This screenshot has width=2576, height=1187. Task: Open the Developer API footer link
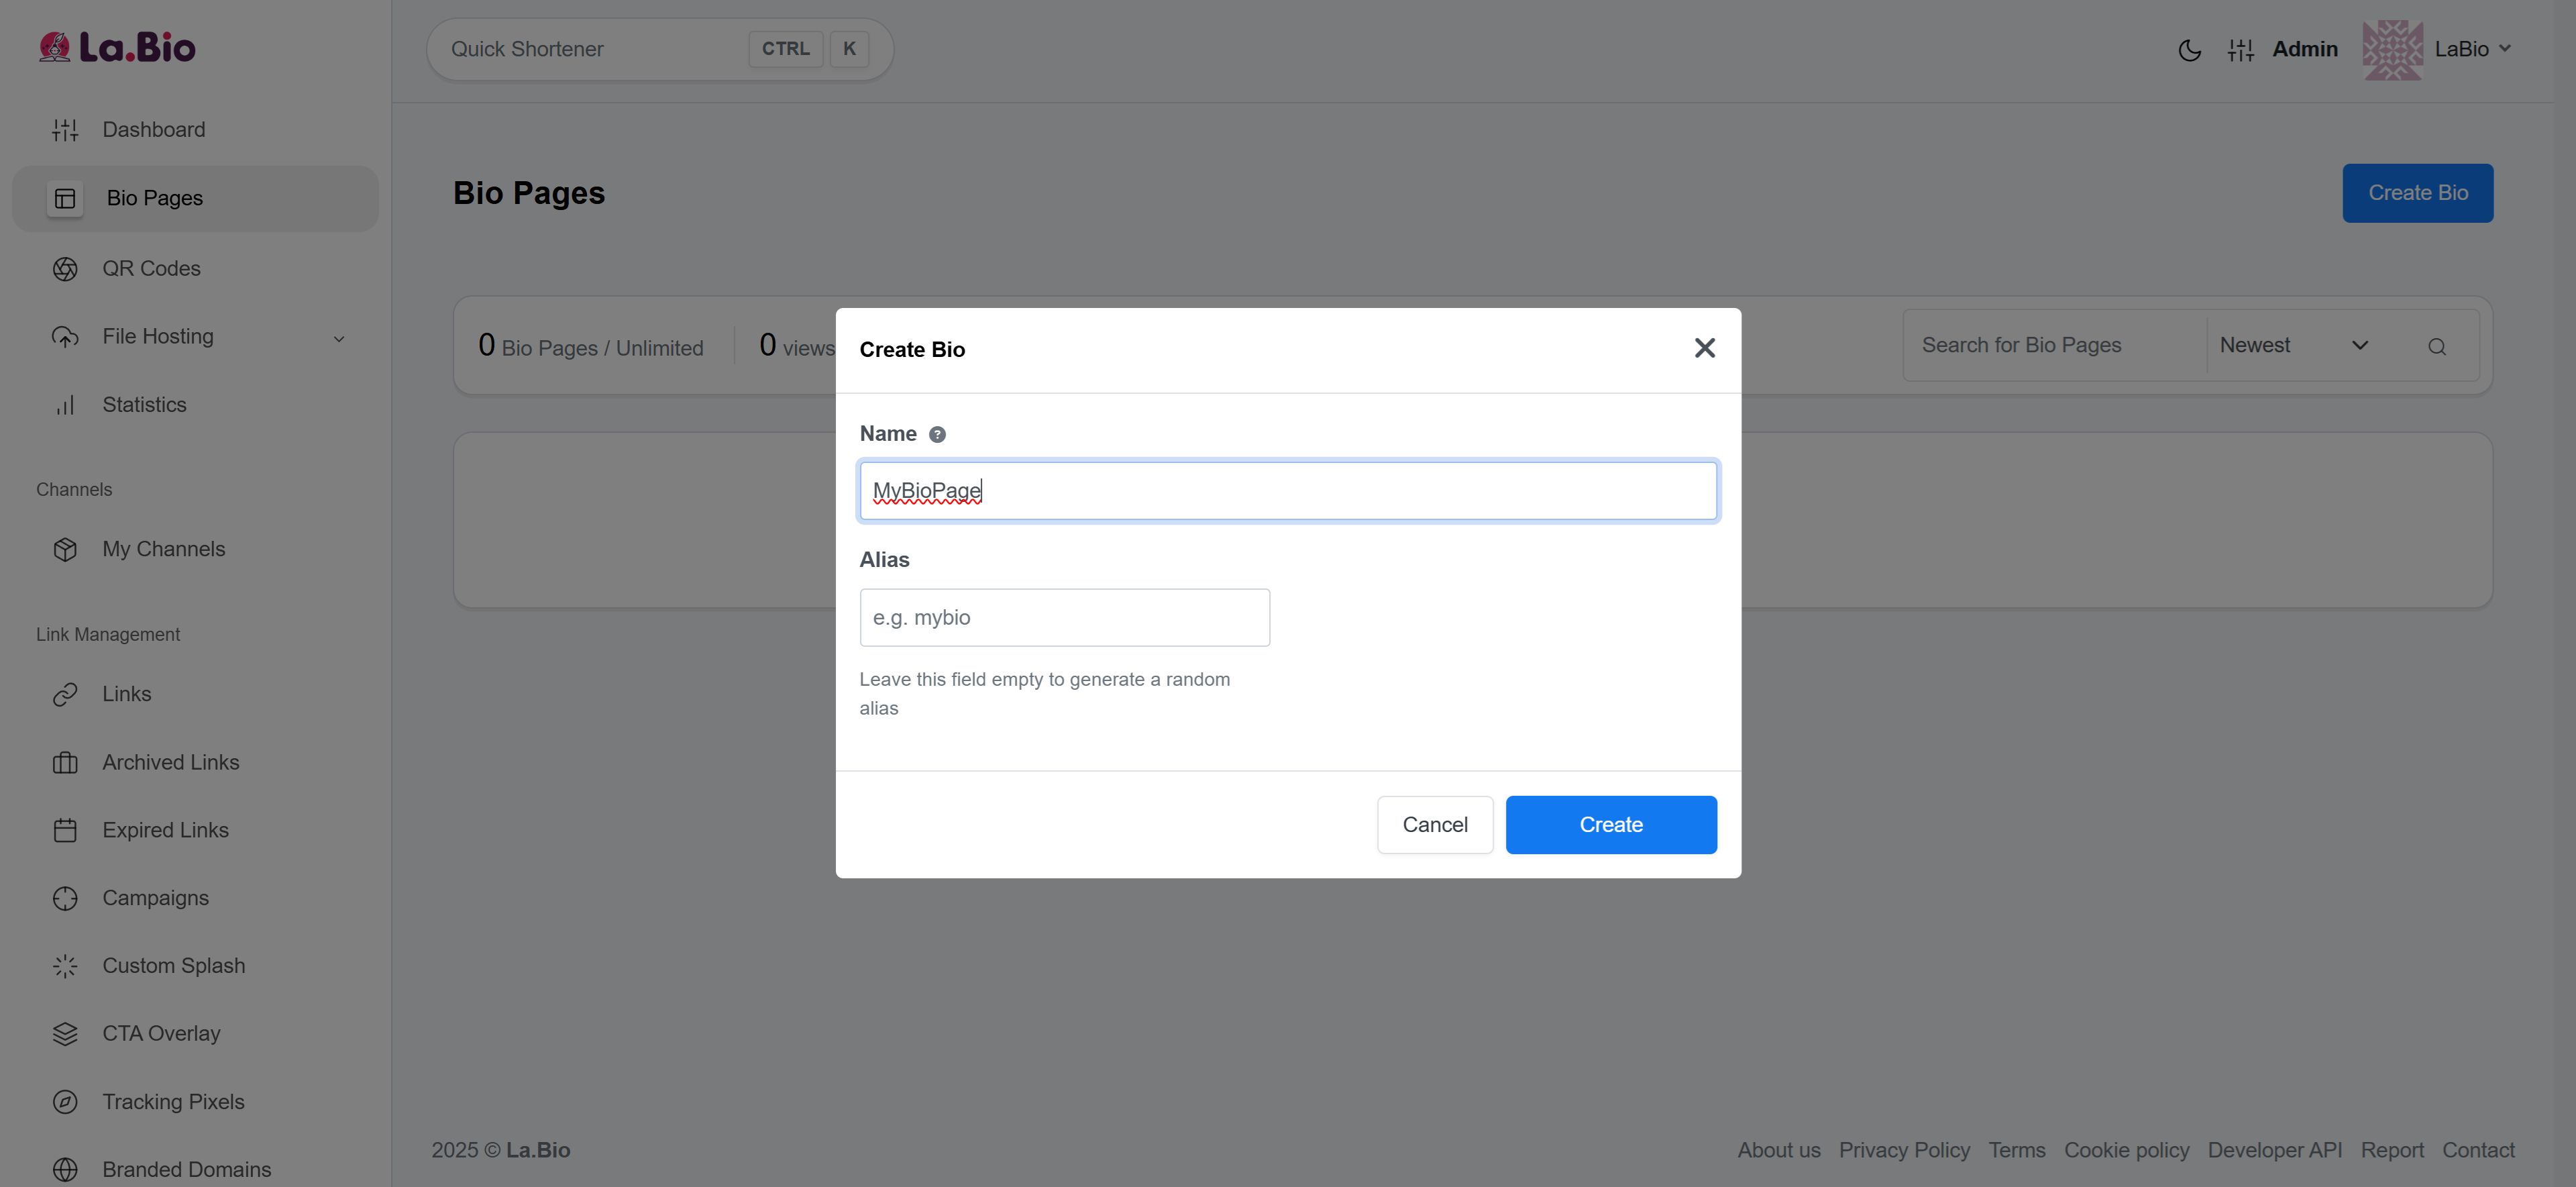[2274, 1150]
